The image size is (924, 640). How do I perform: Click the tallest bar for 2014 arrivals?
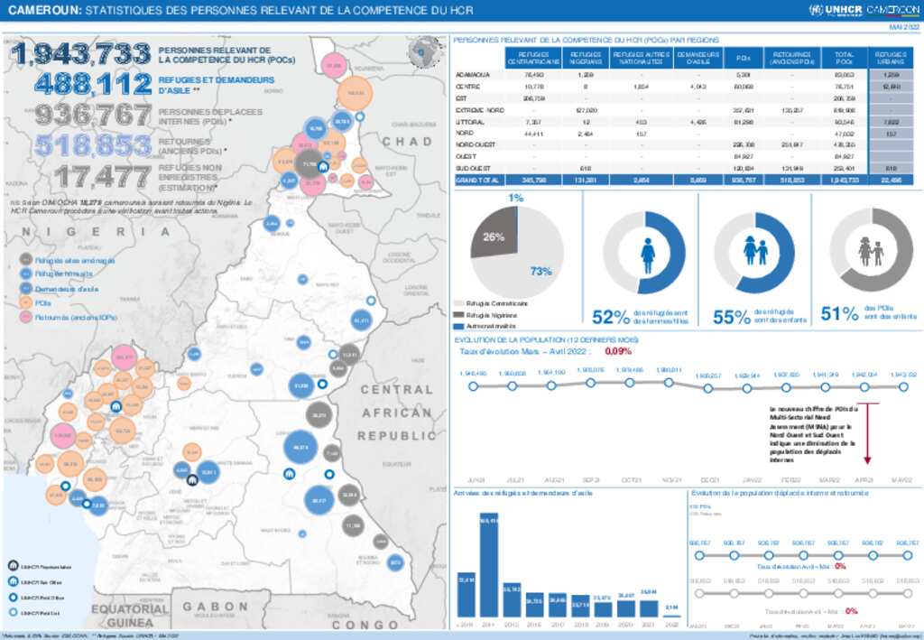pos(488,565)
